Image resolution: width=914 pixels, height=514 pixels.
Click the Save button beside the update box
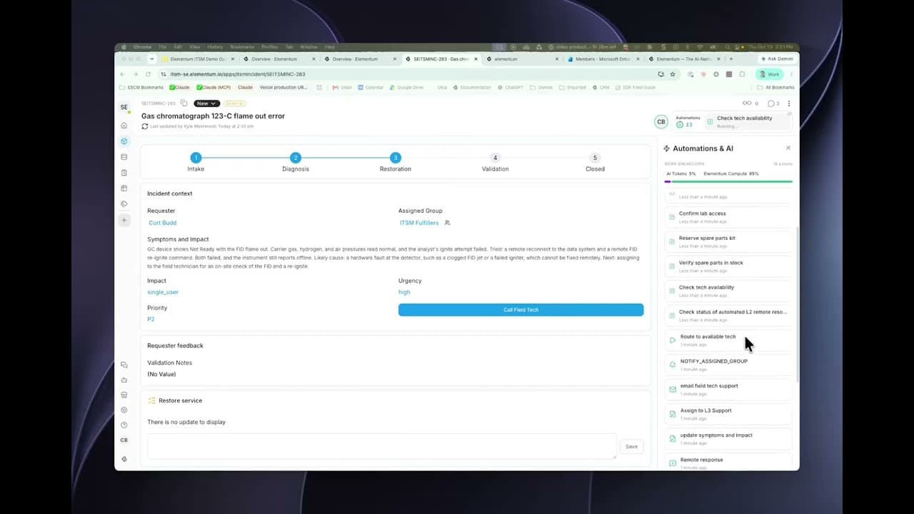coord(631,447)
